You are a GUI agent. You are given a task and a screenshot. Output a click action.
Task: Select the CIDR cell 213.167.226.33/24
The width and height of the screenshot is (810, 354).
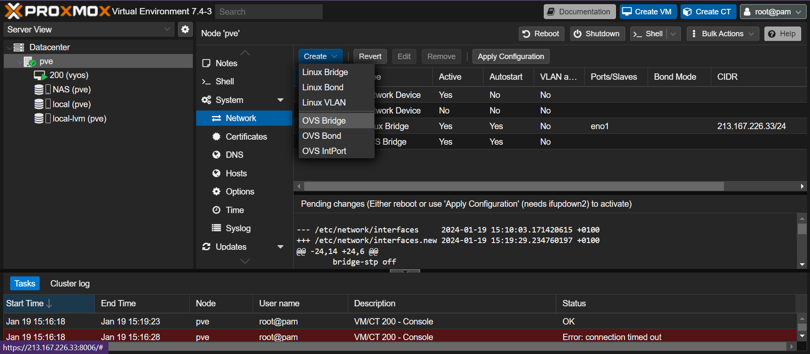coord(751,126)
